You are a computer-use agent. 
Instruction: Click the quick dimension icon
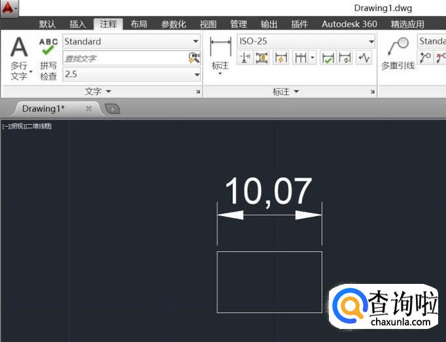click(281, 58)
